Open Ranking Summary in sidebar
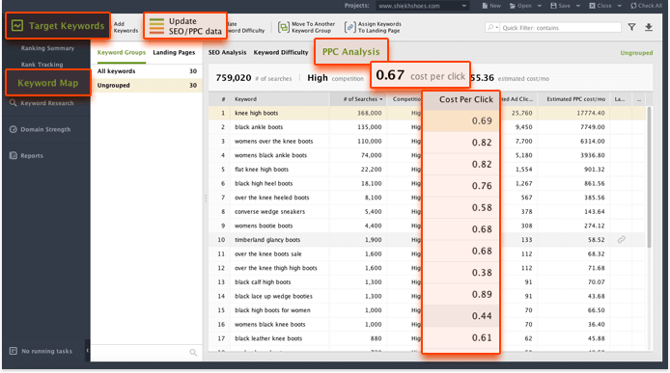 coord(47,48)
